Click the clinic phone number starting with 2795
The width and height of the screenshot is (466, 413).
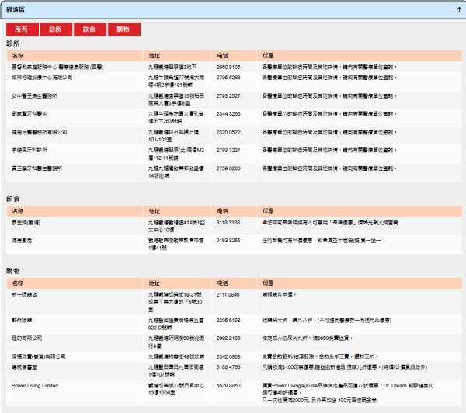[228, 78]
